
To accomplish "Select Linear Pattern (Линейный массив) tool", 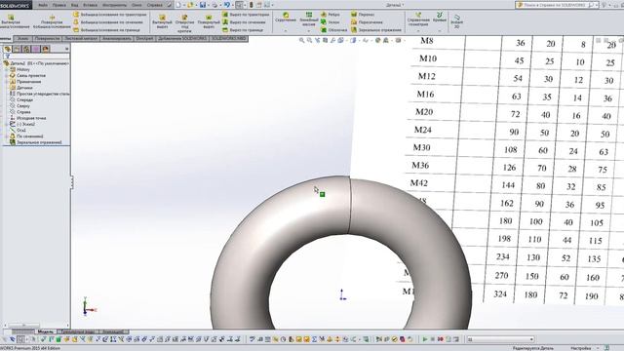I will coord(309,19).
